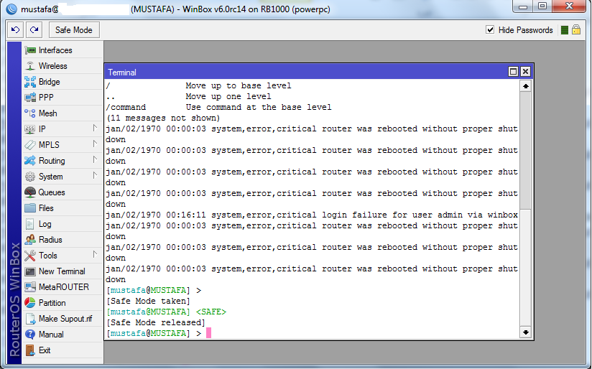Select the New Terminal menu label
This screenshot has width=592, height=369.
pos(62,271)
